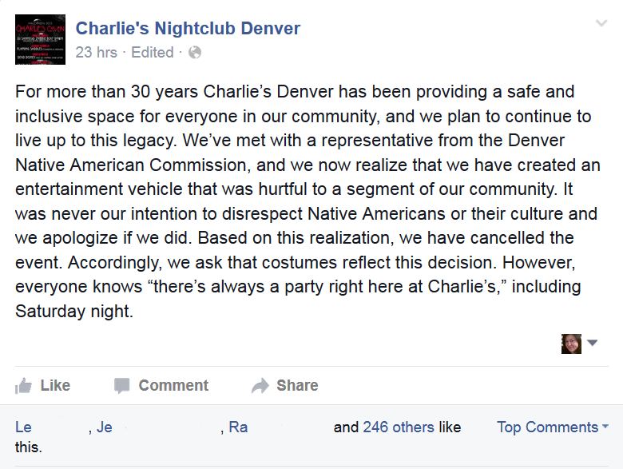Click the Comment speech bubble icon
Image resolution: width=623 pixels, height=469 pixels.
pyautogui.click(x=121, y=386)
